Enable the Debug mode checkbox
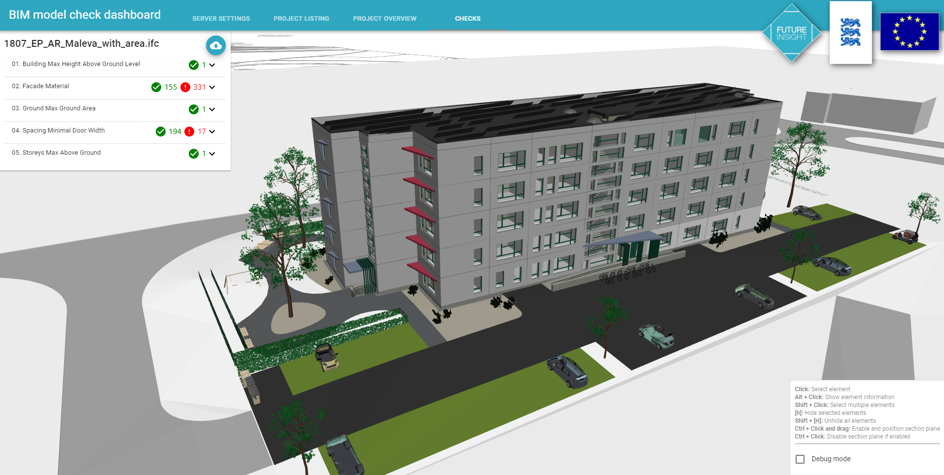 click(800, 459)
